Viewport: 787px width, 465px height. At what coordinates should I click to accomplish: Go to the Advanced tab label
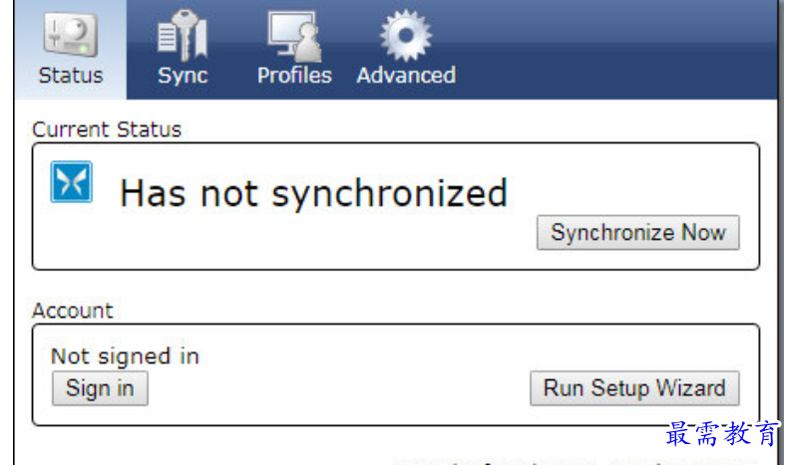pyautogui.click(x=406, y=76)
